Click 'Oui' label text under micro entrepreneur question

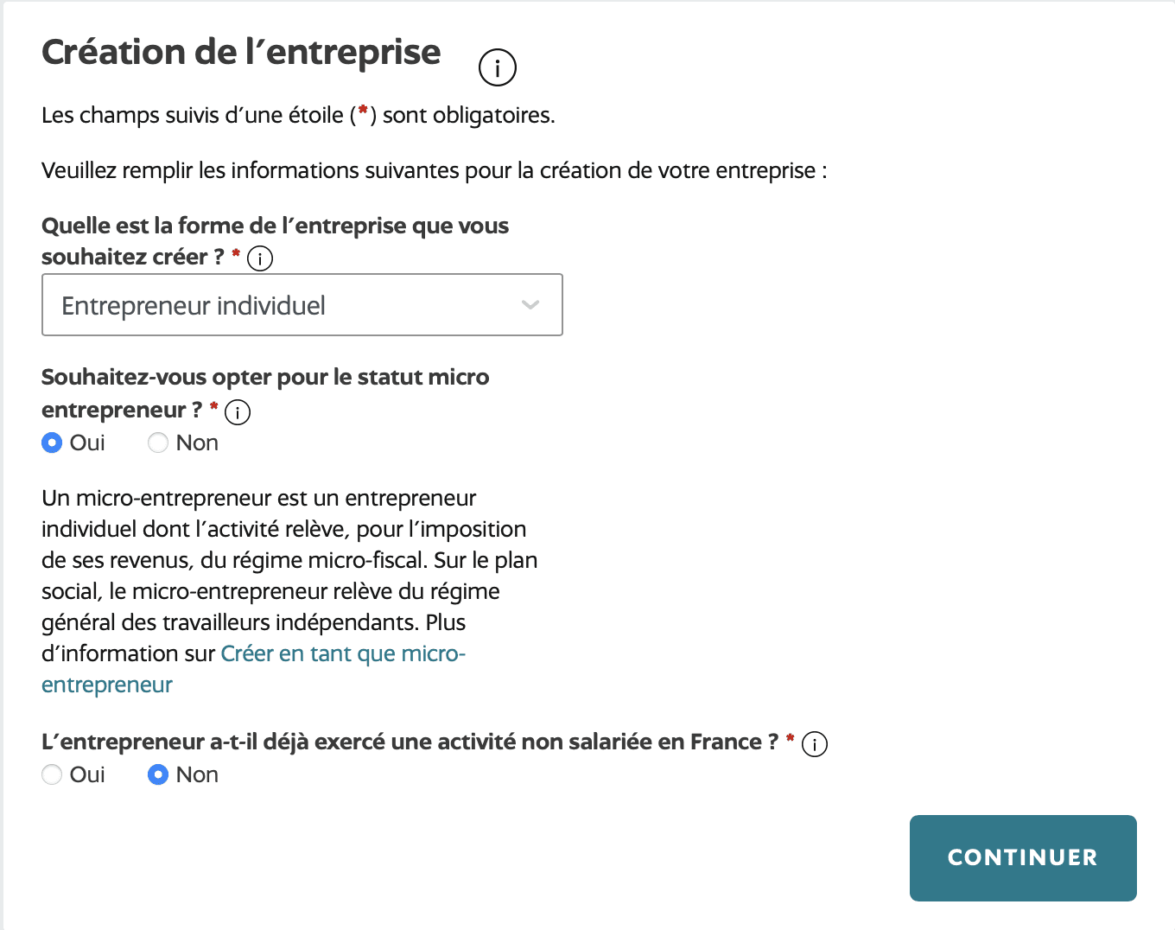tap(87, 443)
